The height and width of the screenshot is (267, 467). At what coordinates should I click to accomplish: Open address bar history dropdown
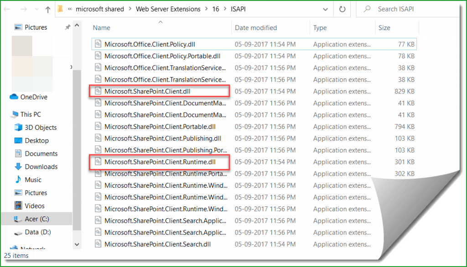326,9
